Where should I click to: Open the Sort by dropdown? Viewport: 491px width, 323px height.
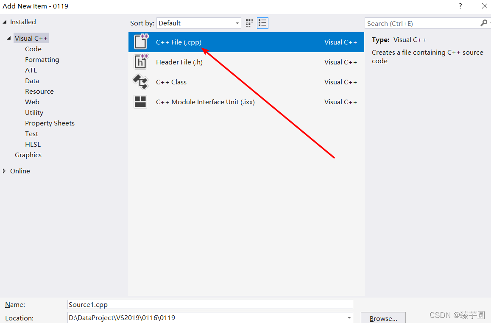pos(237,23)
